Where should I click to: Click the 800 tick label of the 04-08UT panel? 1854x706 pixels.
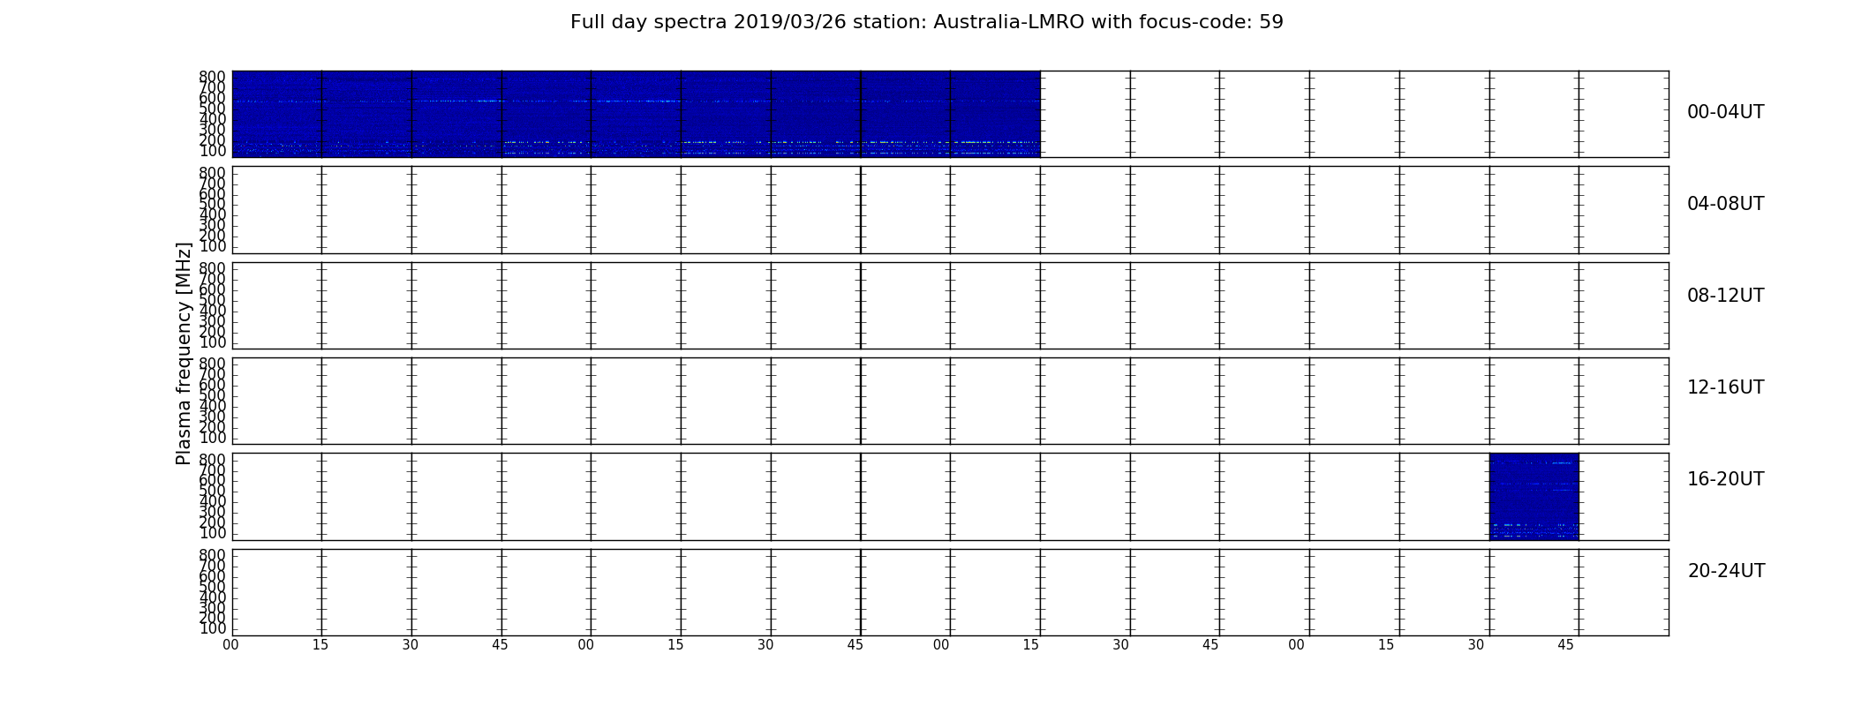pos(212,172)
